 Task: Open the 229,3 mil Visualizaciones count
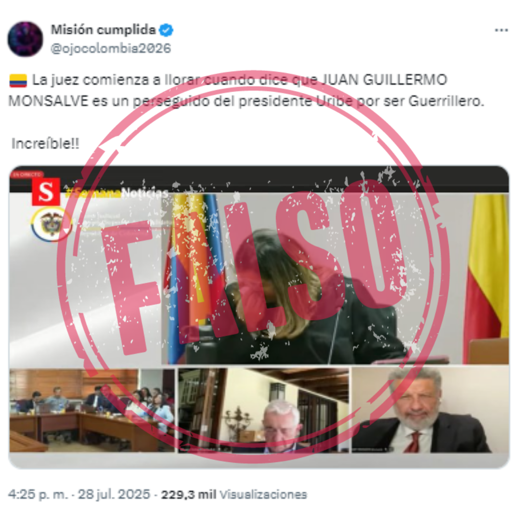(234, 494)
